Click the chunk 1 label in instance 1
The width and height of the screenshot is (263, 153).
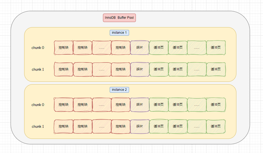pos(38,69)
